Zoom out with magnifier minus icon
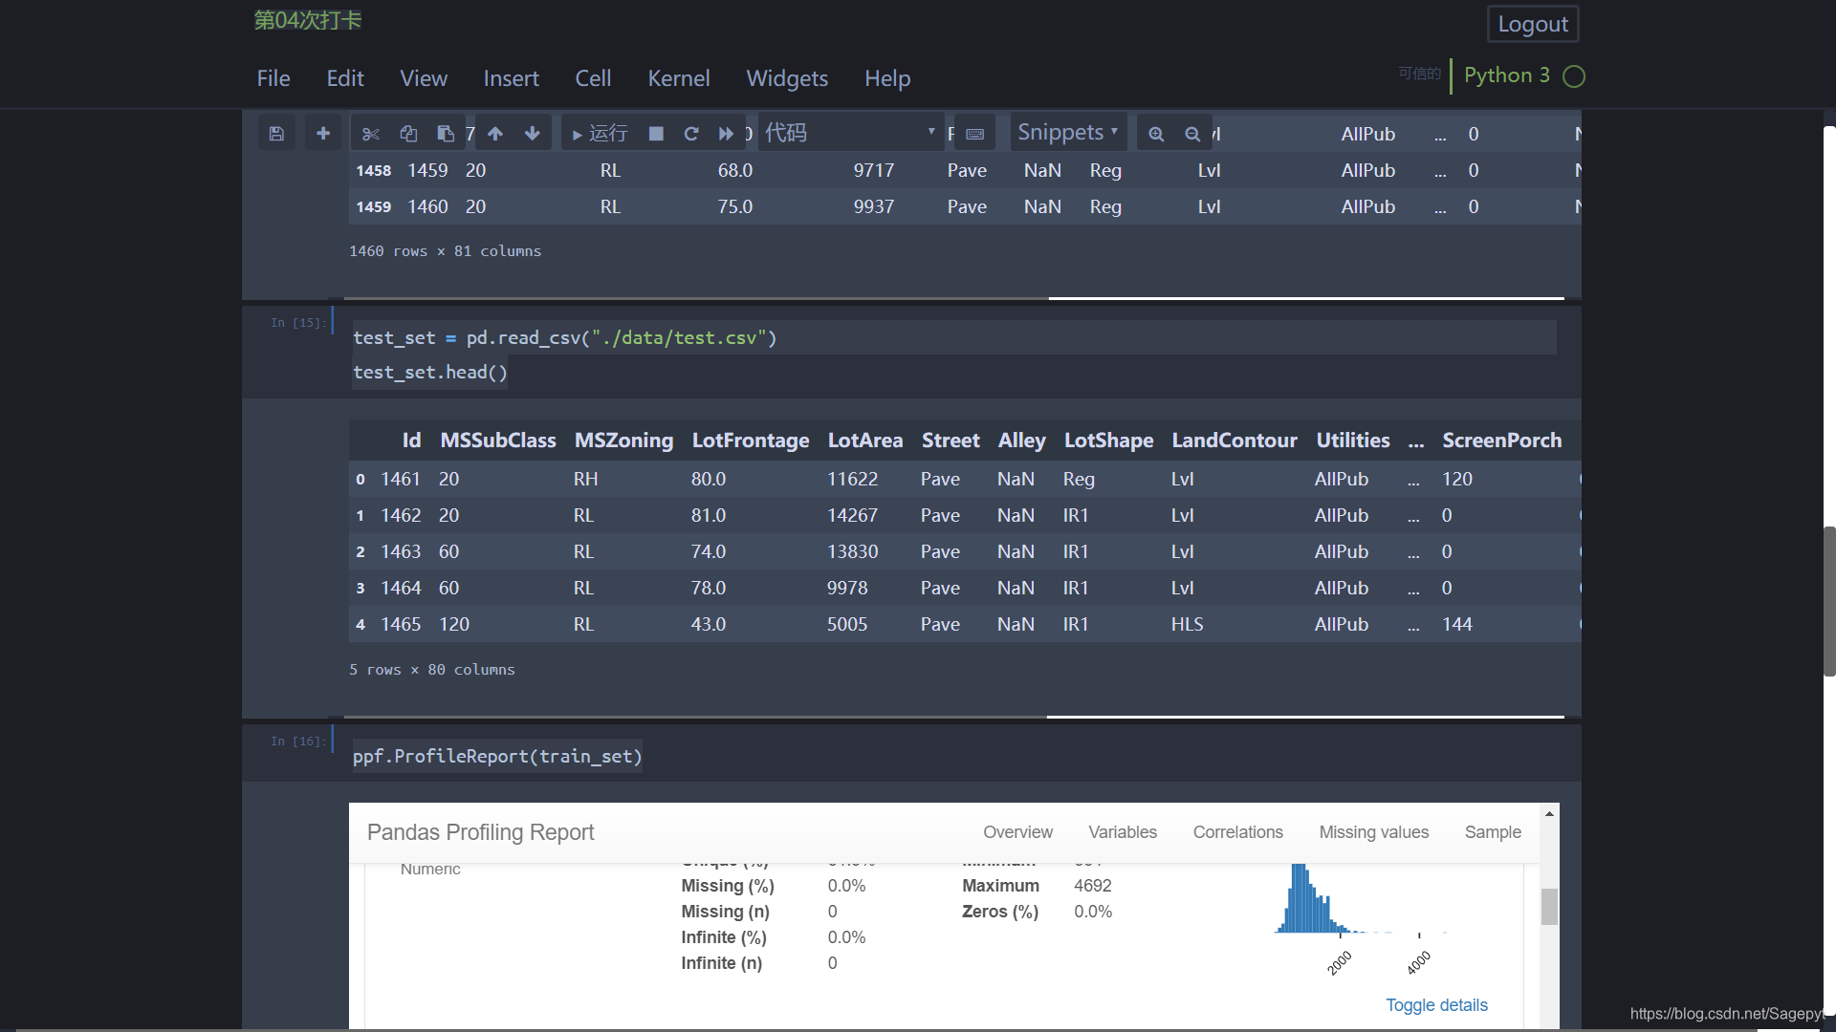 pyautogui.click(x=1192, y=133)
